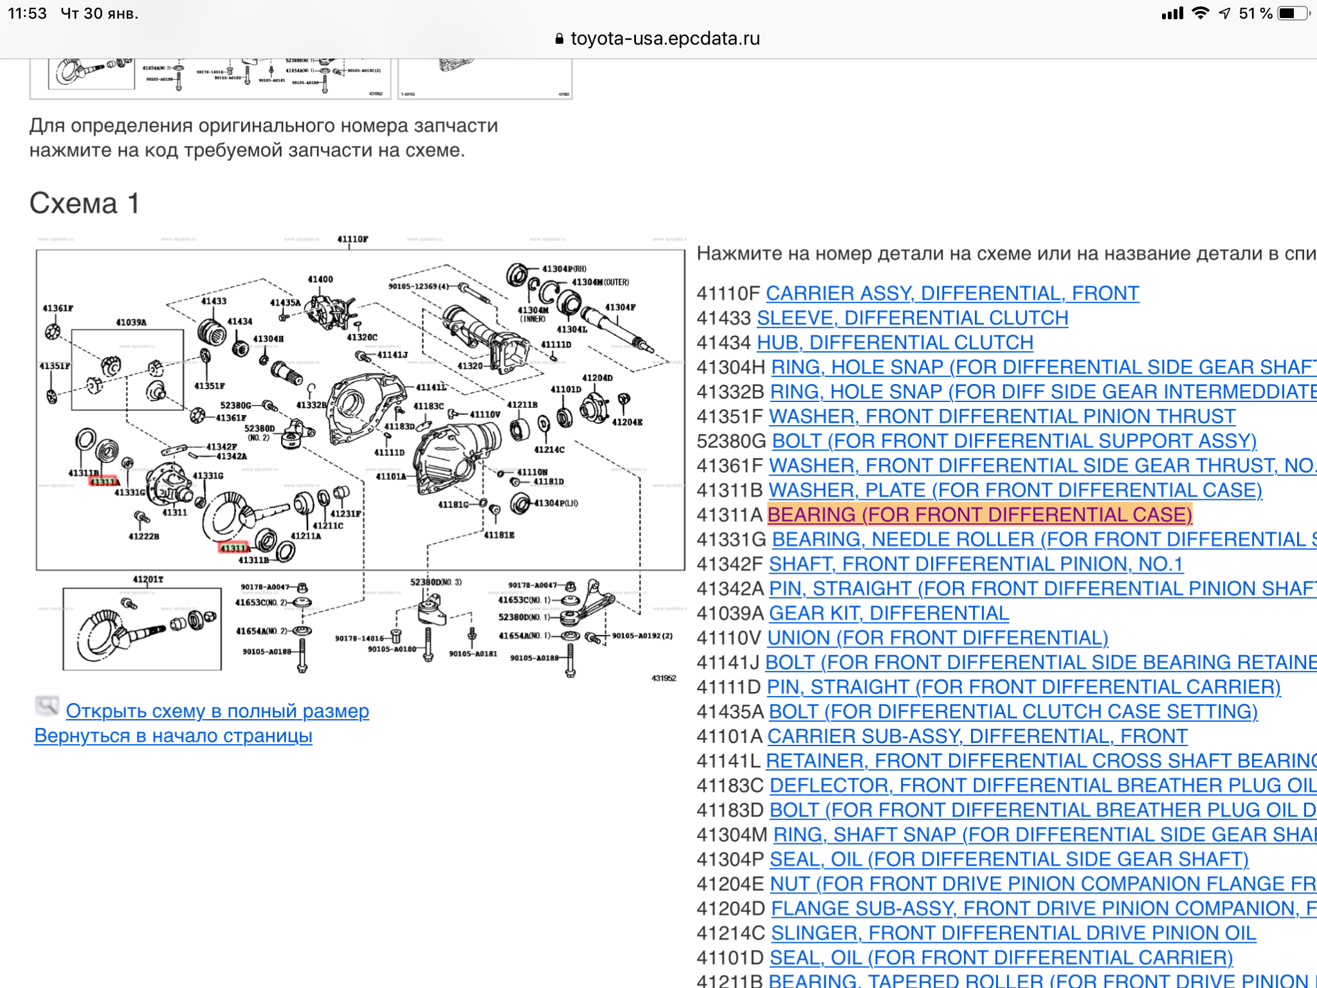Open CARRIER ASSY, DIFFERENTIAL, FRONT link
Image resolution: width=1317 pixels, height=988 pixels.
pyautogui.click(x=952, y=293)
